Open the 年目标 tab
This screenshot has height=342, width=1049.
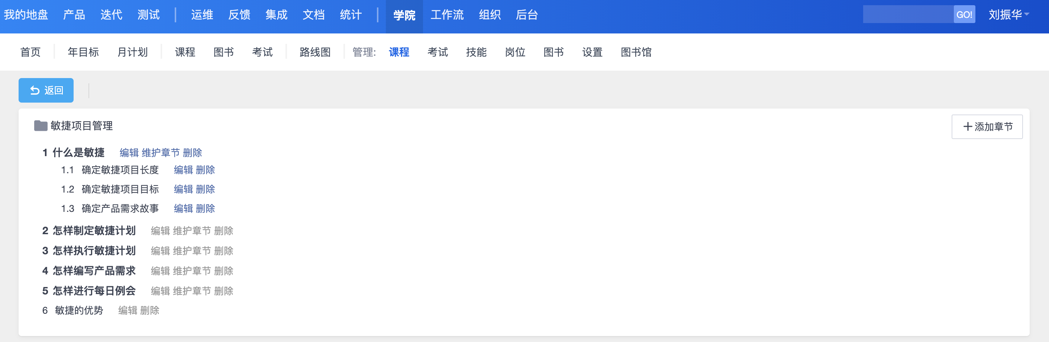point(84,52)
